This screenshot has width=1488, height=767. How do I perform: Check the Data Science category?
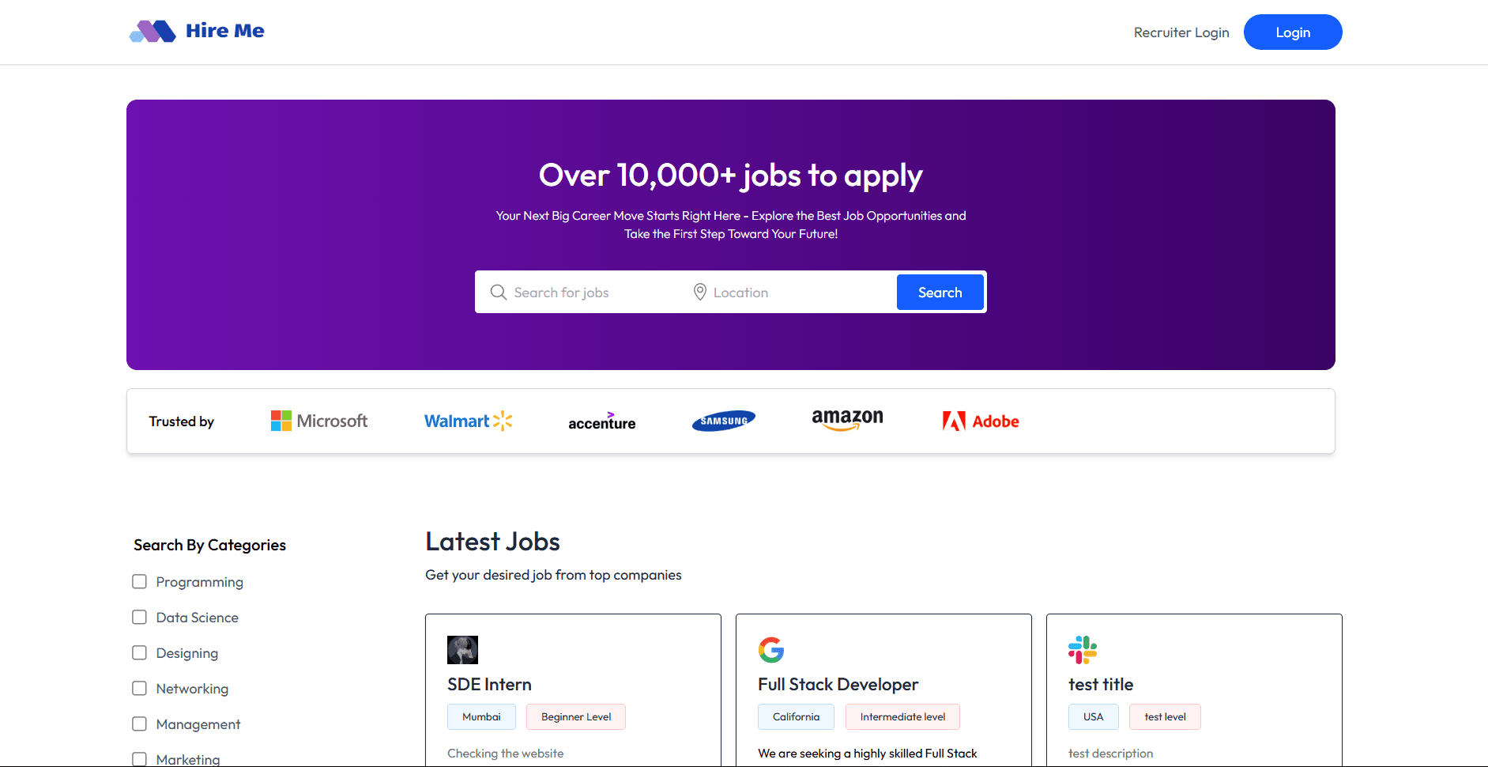(x=140, y=617)
